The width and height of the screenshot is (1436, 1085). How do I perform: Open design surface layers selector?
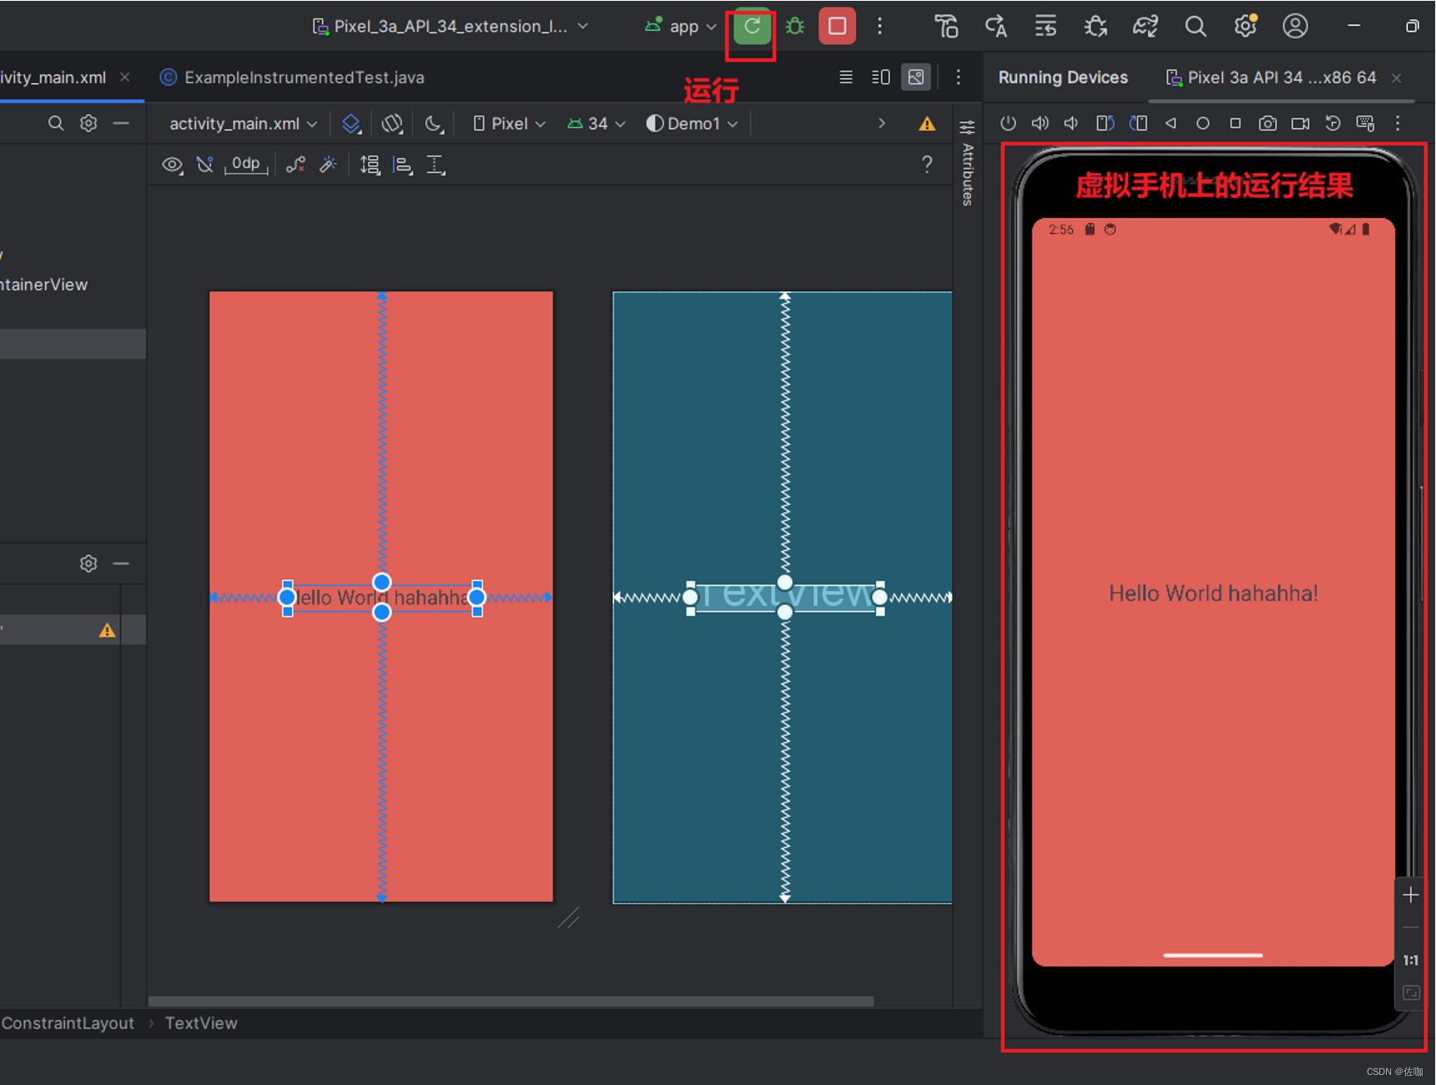(352, 124)
